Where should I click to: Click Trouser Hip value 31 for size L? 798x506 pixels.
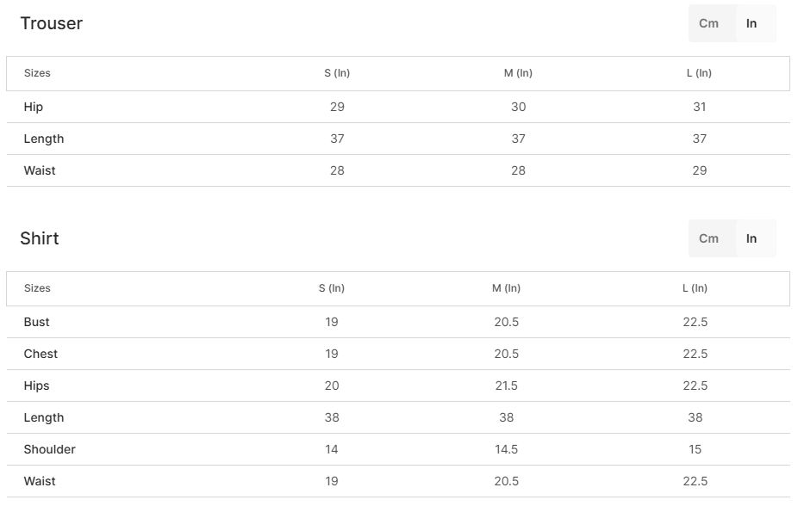700,107
